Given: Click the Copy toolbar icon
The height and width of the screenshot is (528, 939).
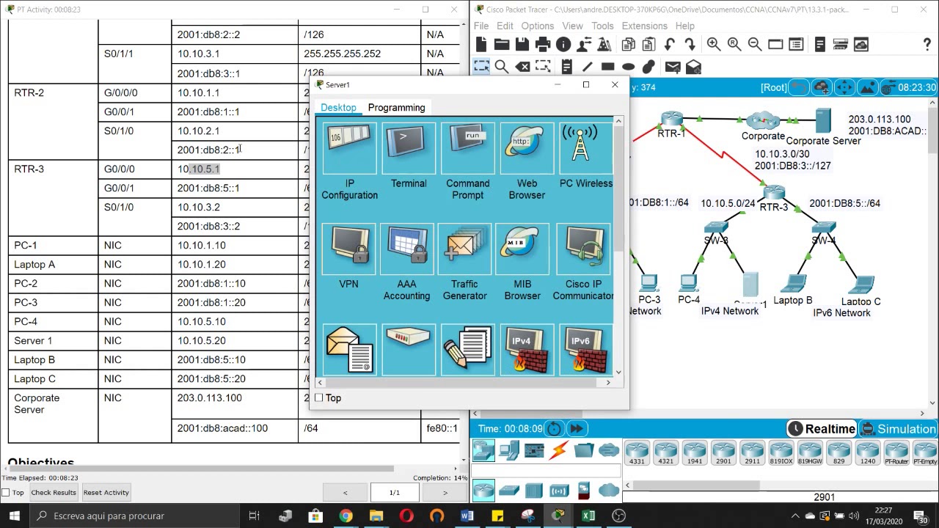Looking at the screenshot, I should pyautogui.click(x=629, y=45).
